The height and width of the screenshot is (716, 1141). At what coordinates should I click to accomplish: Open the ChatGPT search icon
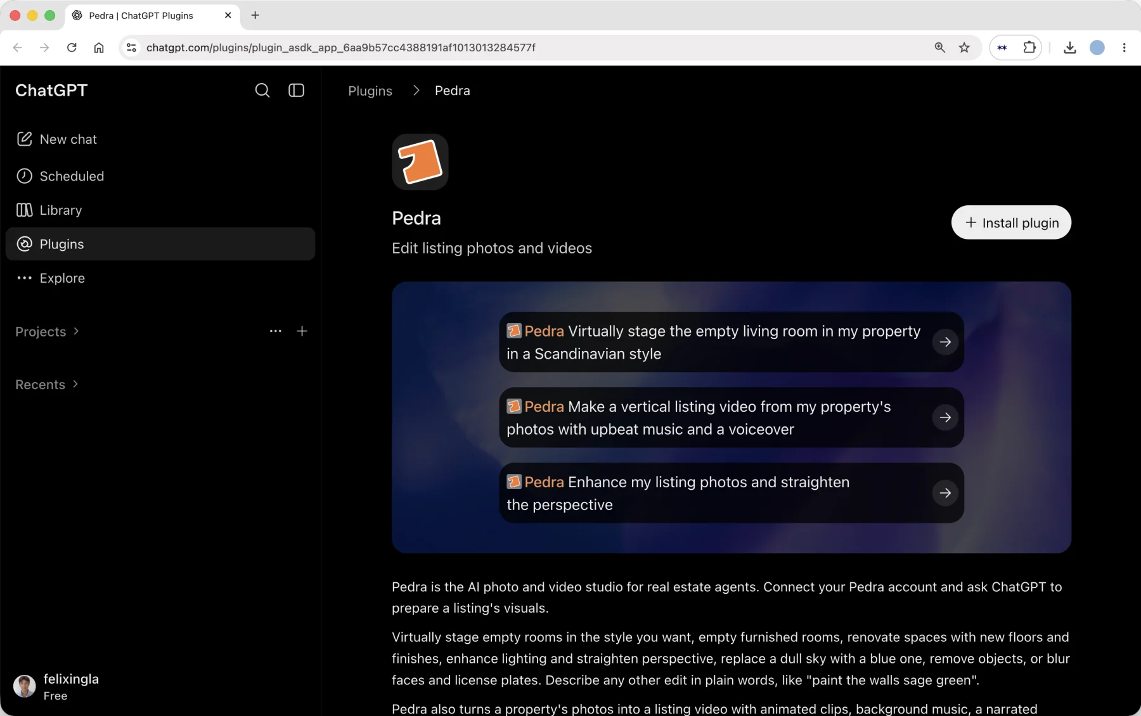point(262,91)
